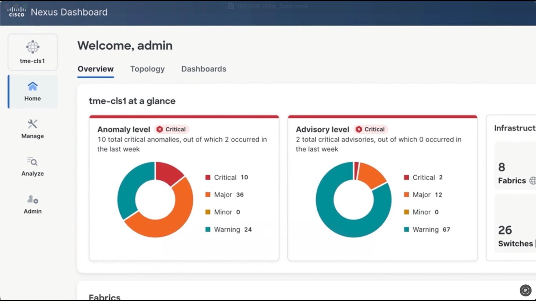Click the Critical badge icon beside Anomaly level
The image size is (536, 301).
pyautogui.click(x=160, y=130)
